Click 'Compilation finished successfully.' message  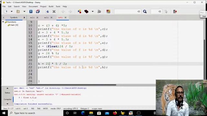(33, 104)
